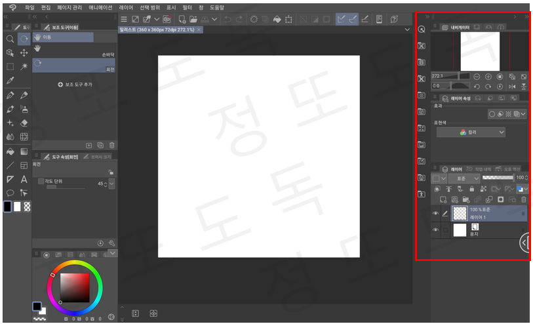Create new raster layer icon
The width and height of the screenshot is (533, 324).
coord(443,199)
